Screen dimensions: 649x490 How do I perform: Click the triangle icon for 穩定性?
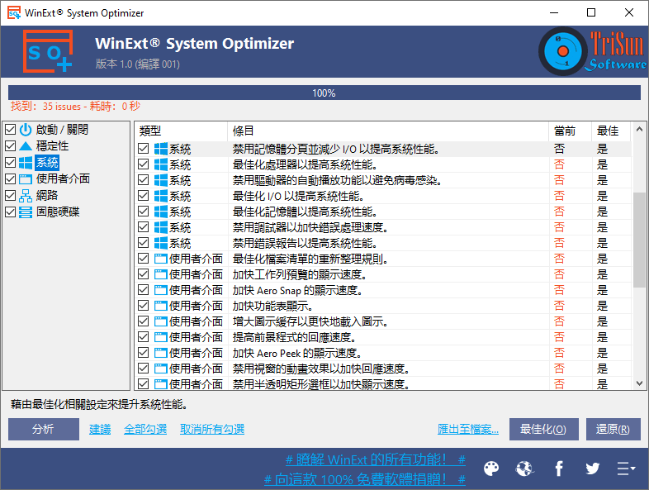coord(26,145)
